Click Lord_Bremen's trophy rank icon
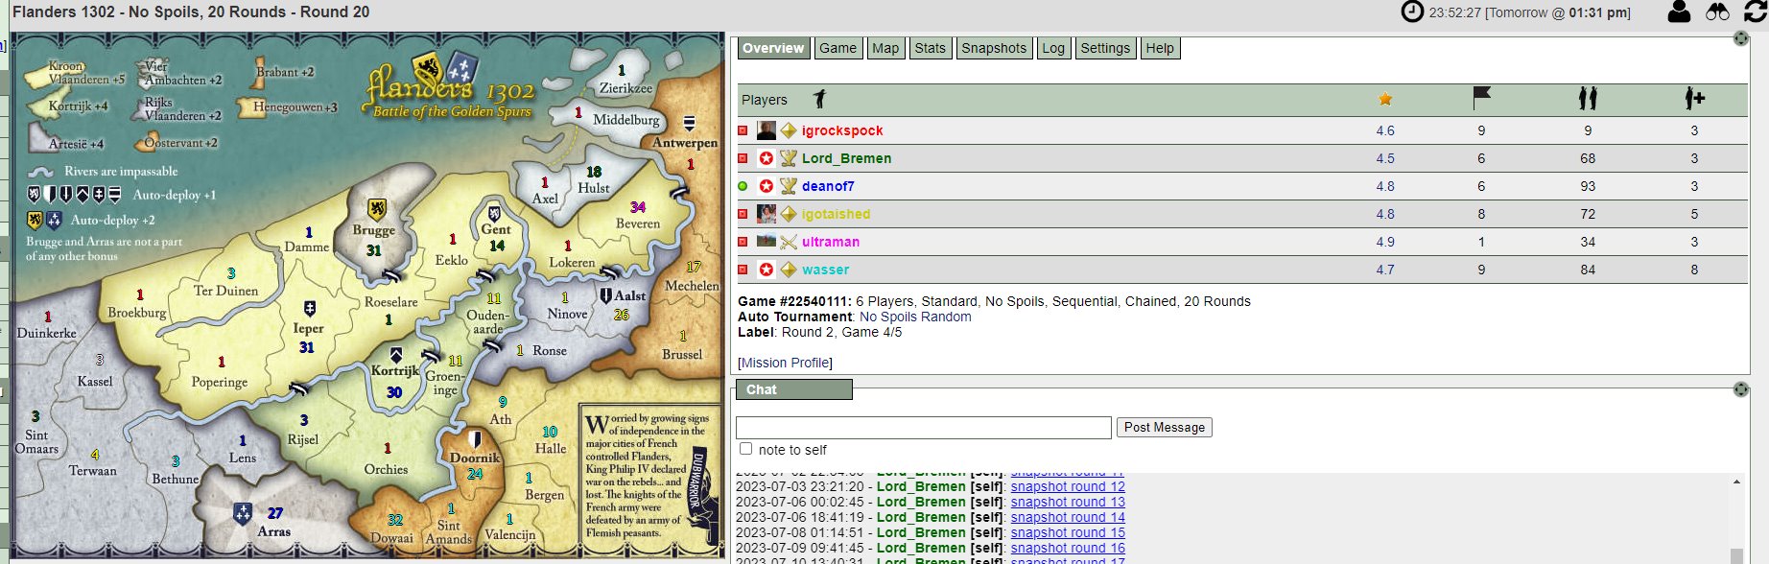The image size is (1769, 564). 789,158
